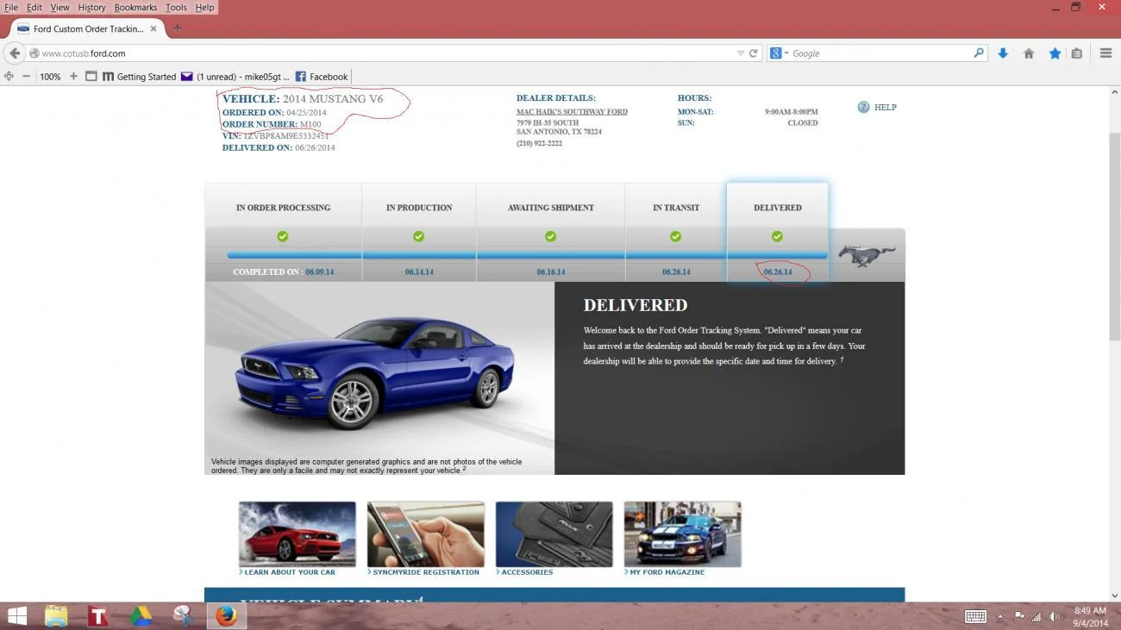Open the View menu
Image resolution: width=1121 pixels, height=630 pixels.
[59, 7]
